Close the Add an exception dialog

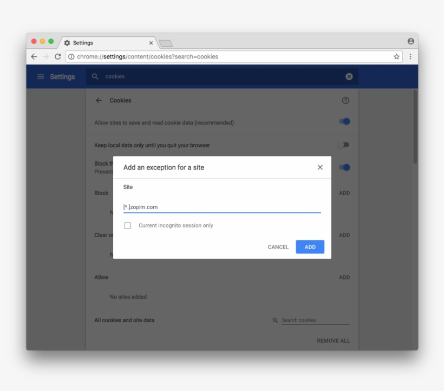[320, 167]
